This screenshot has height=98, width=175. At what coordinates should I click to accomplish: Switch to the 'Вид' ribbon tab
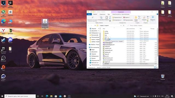(x=109, y=14)
